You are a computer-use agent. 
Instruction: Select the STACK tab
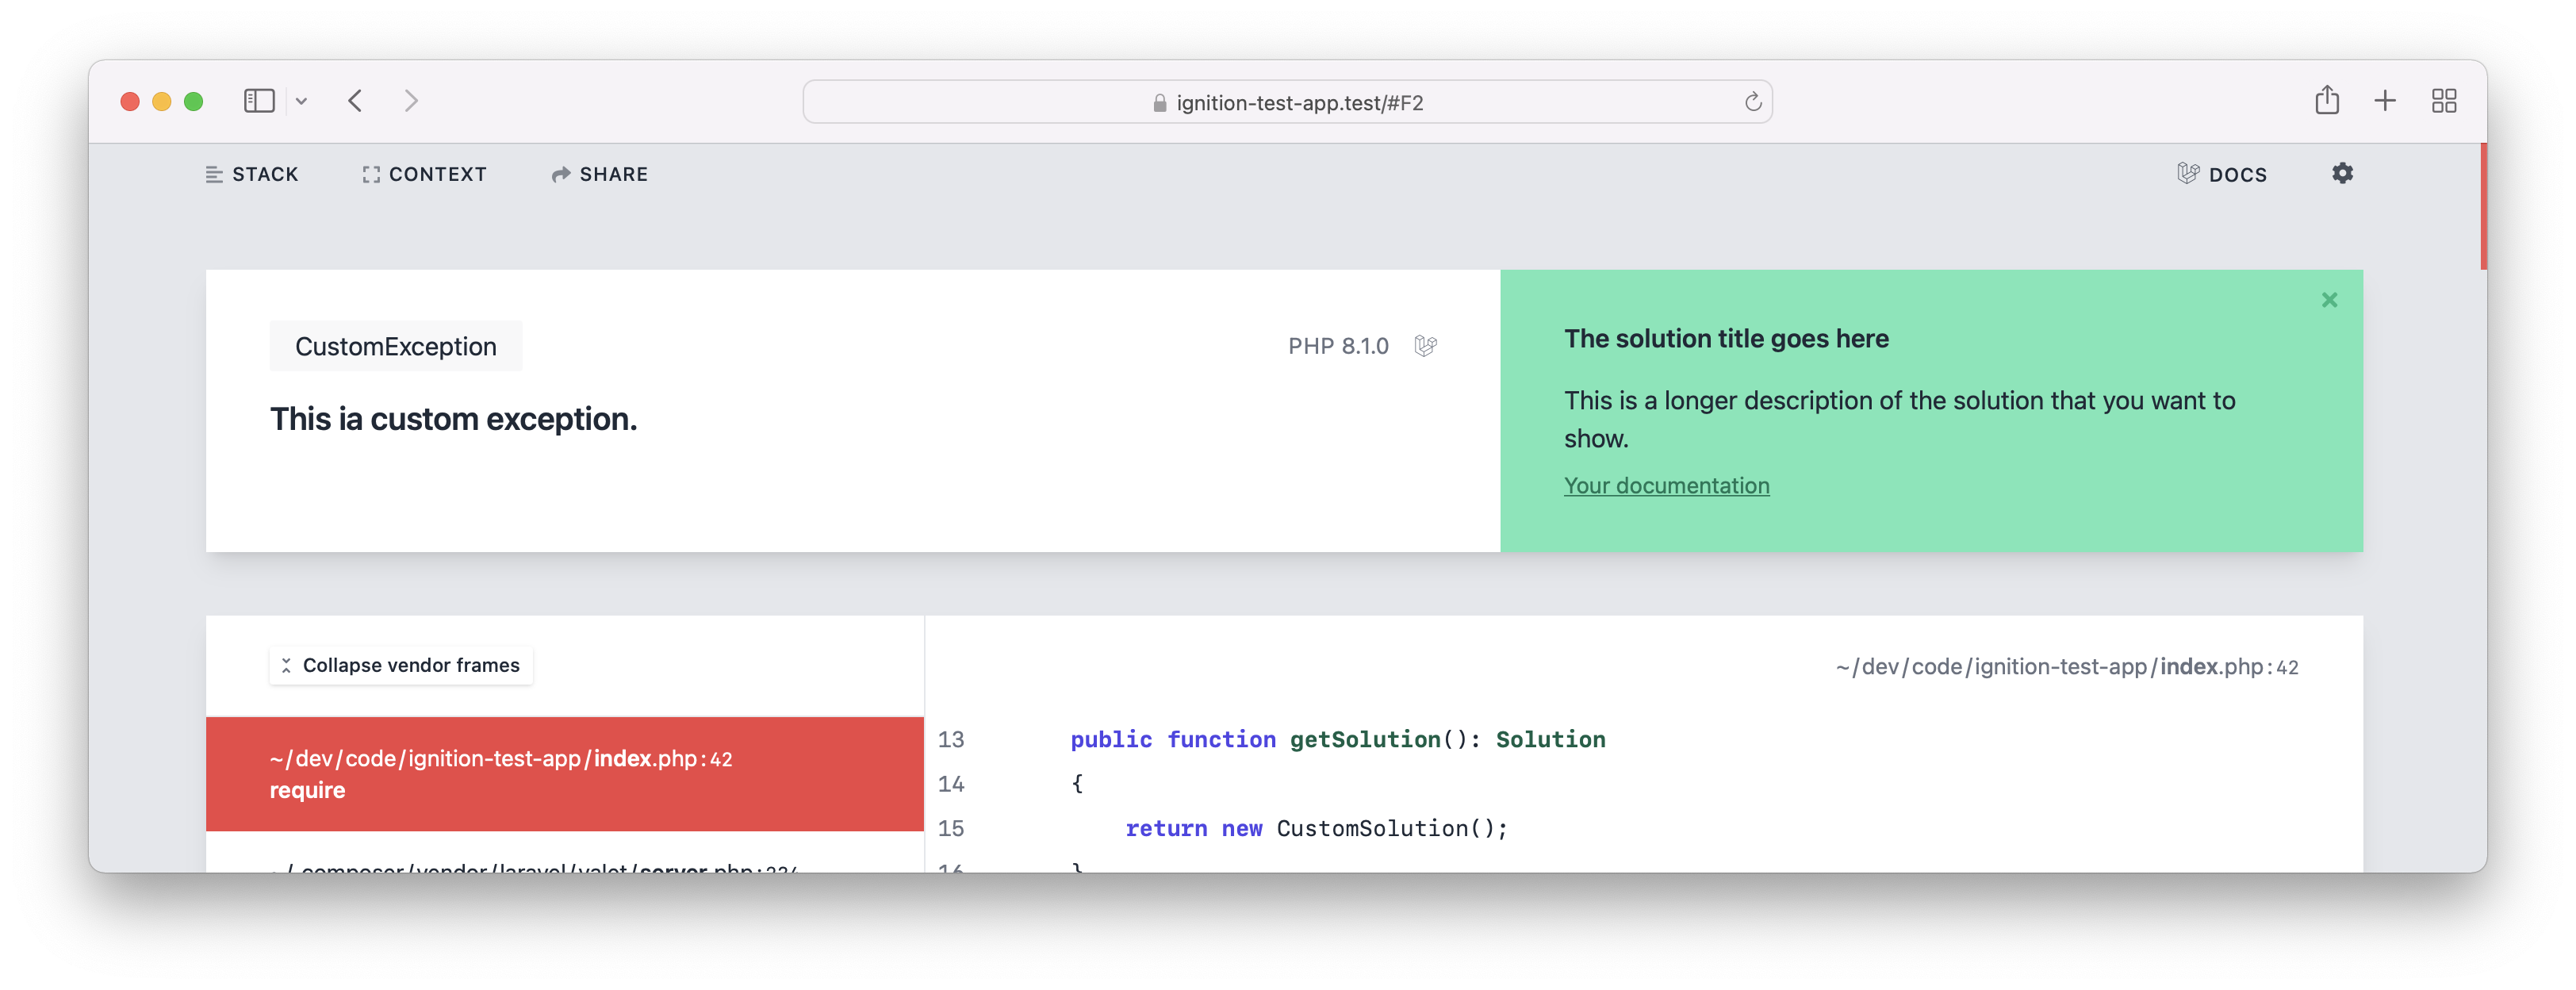coord(253,171)
